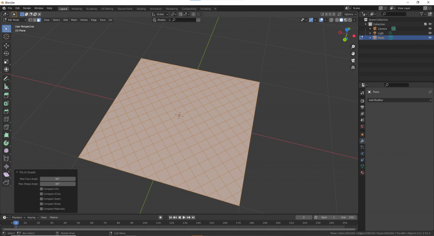This screenshot has width=434, height=236.
Task: Enable Compare UVs checkbox
Action: click(41, 189)
